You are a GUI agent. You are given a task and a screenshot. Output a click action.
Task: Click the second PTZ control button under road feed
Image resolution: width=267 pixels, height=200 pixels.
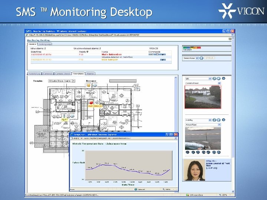click(x=193, y=152)
